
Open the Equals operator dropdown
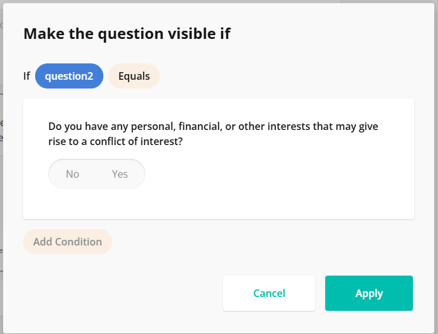click(134, 77)
